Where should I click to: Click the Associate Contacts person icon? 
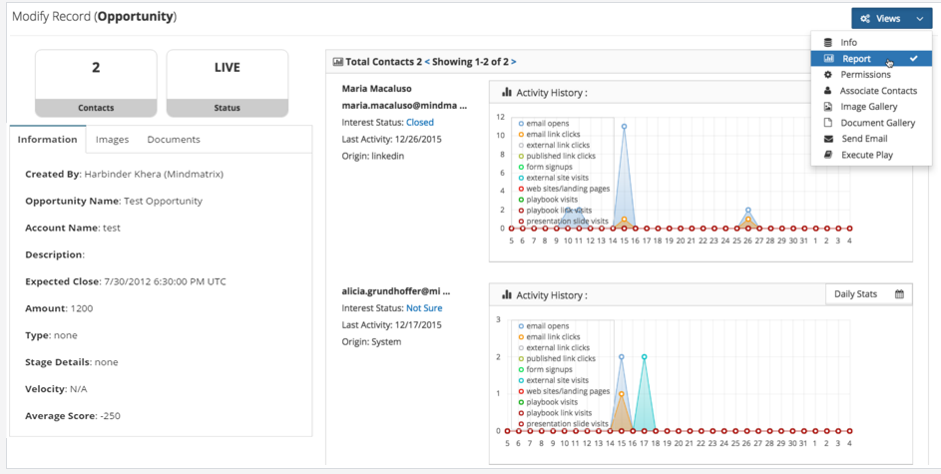coord(828,91)
